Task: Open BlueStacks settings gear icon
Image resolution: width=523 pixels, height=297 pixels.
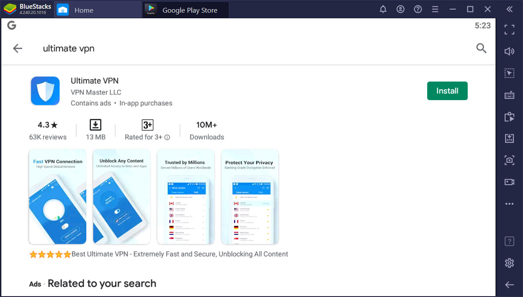Action: click(x=509, y=263)
